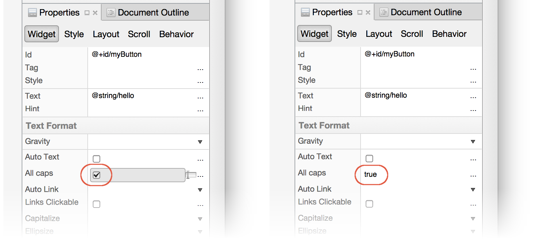Open ellipsis button for Hint in left panel
This screenshot has width=539, height=239.
[200, 111]
